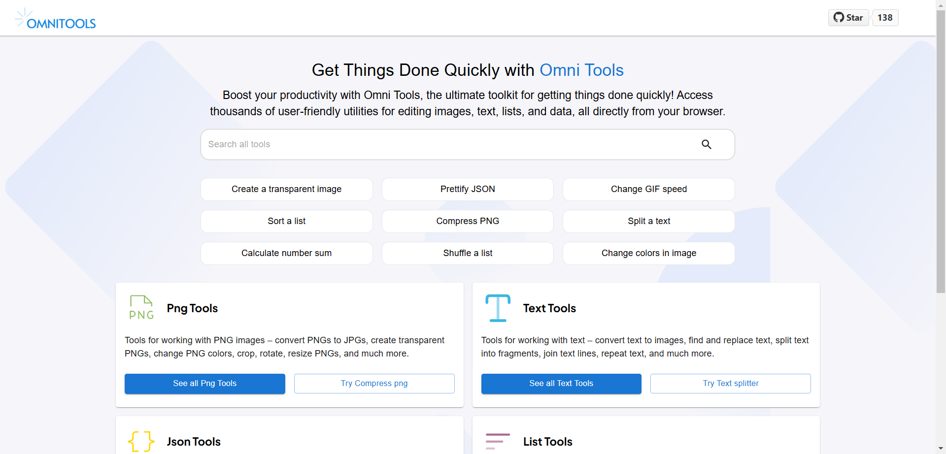This screenshot has width=946, height=454.
Task: Launch the Compress PNG shortcut
Action: point(468,221)
